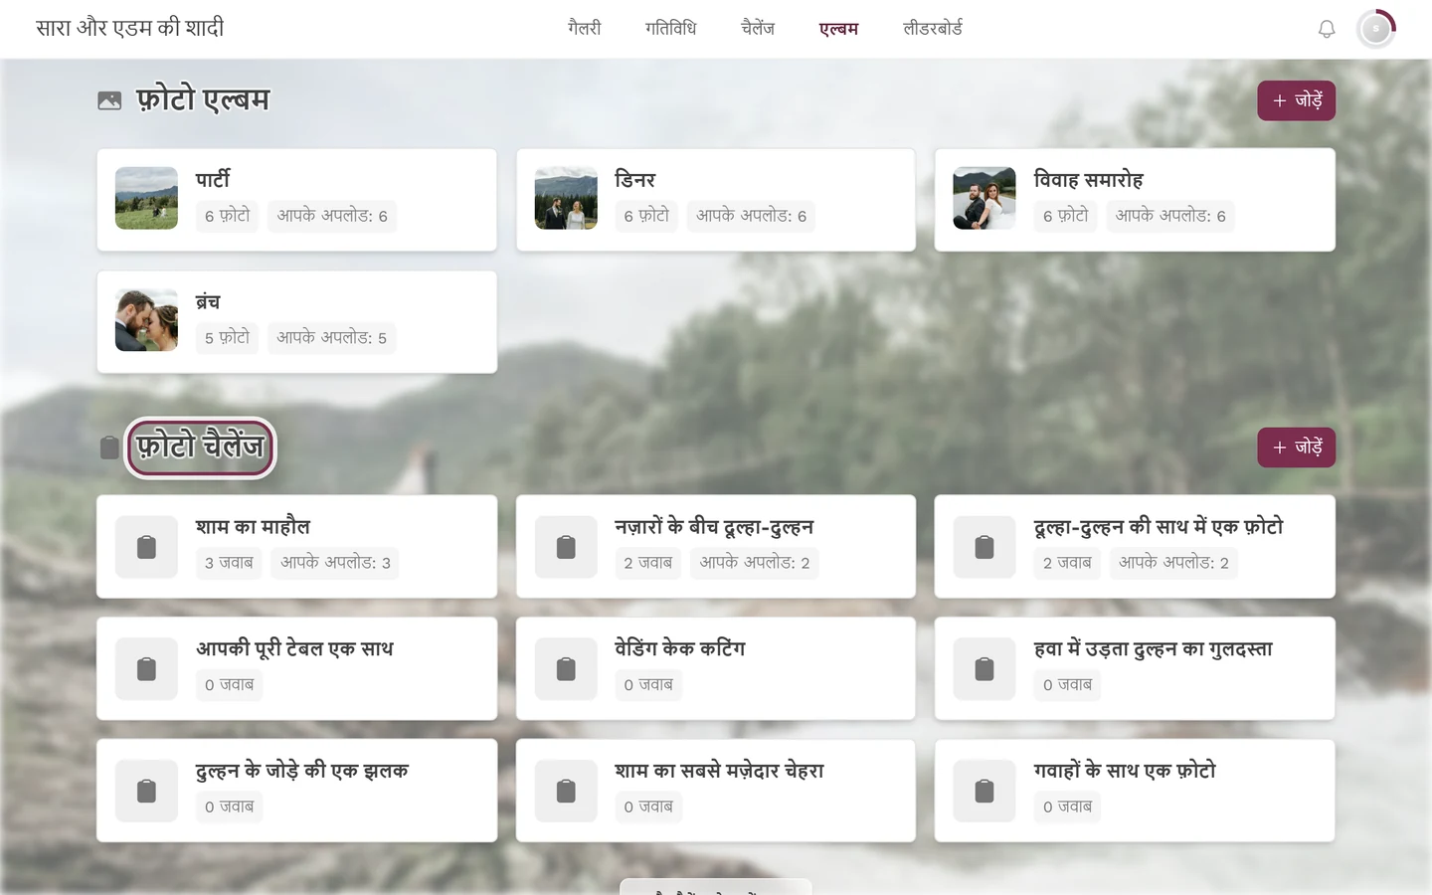1432x895 pixels.
Task: Click clipboard icon on वेडिंग केक कटिंग card
Action: point(566,669)
